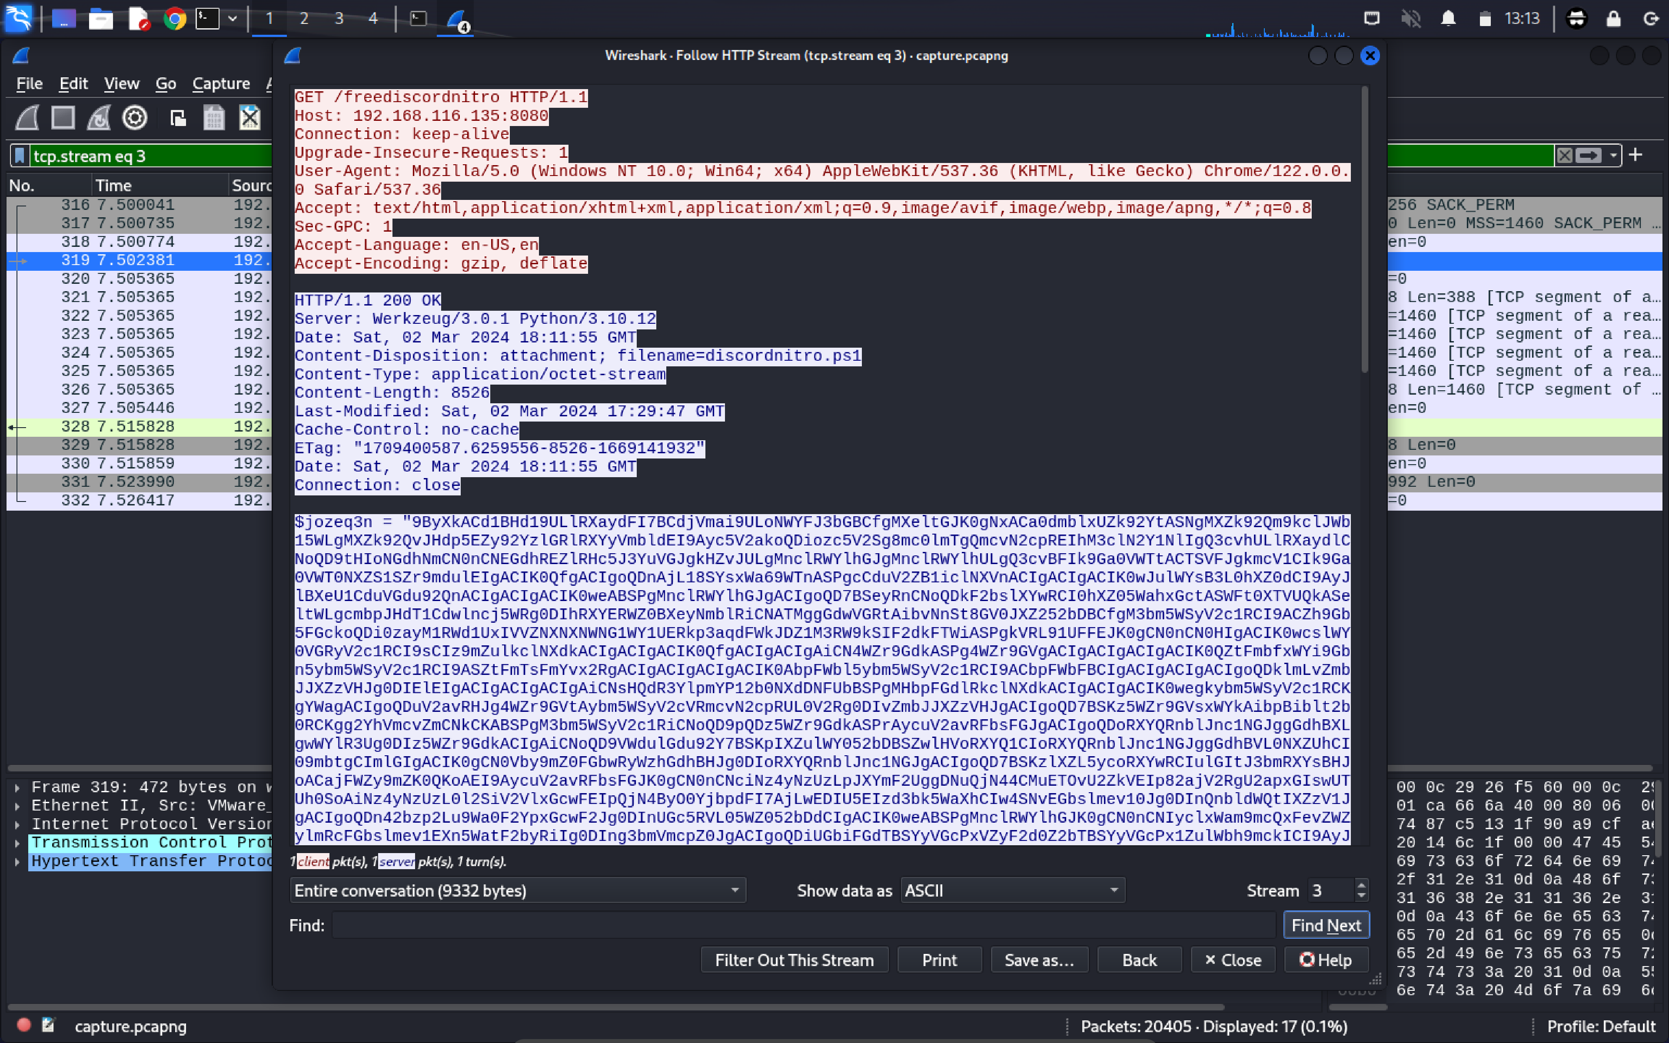Clear the tcp.stream eq 3 filter
The width and height of the screenshot is (1669, 1043).
(1566, 155)
